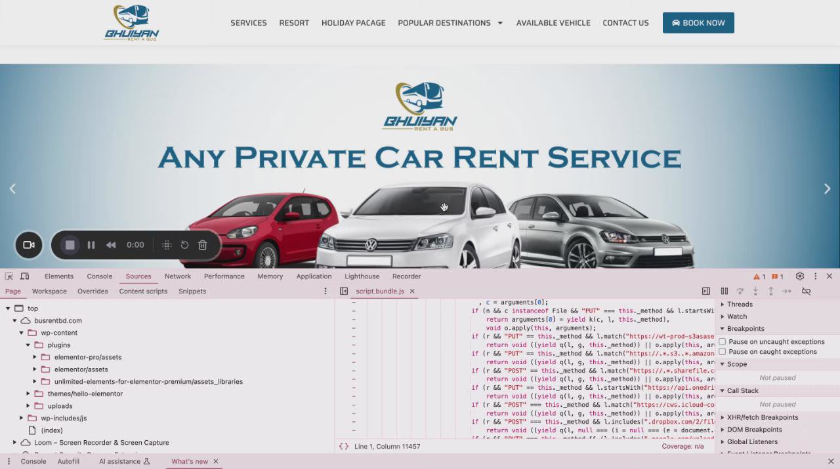Screen dimensions: 840x469
Task: Open the Contact Us nav link
Action: click(625, 23)
